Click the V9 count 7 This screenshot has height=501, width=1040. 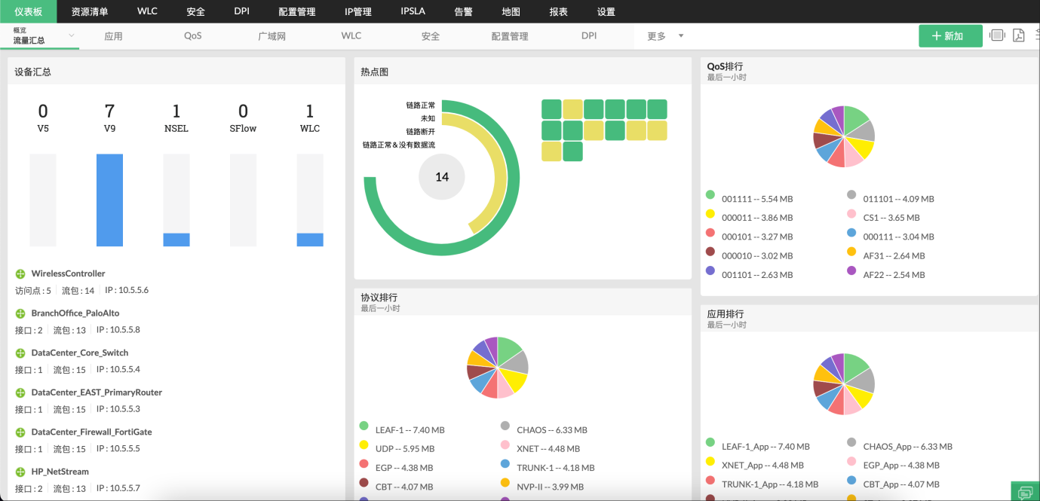109,112
